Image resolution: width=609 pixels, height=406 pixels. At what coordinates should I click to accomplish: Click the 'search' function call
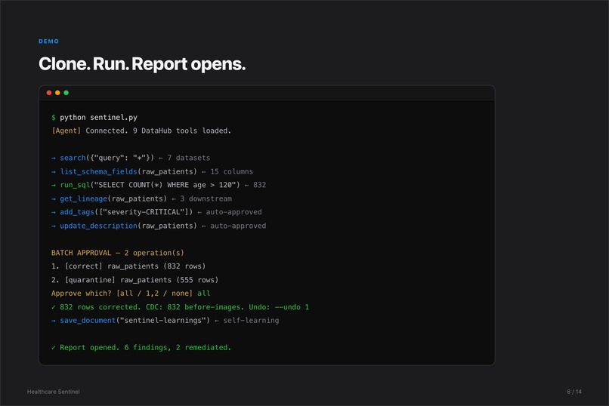pyautogui.click(x=73, y=158)
